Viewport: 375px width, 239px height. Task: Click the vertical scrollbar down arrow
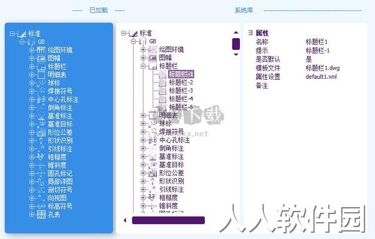236,54
